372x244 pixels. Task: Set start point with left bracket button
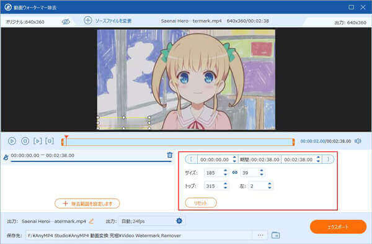click(191, 160)
